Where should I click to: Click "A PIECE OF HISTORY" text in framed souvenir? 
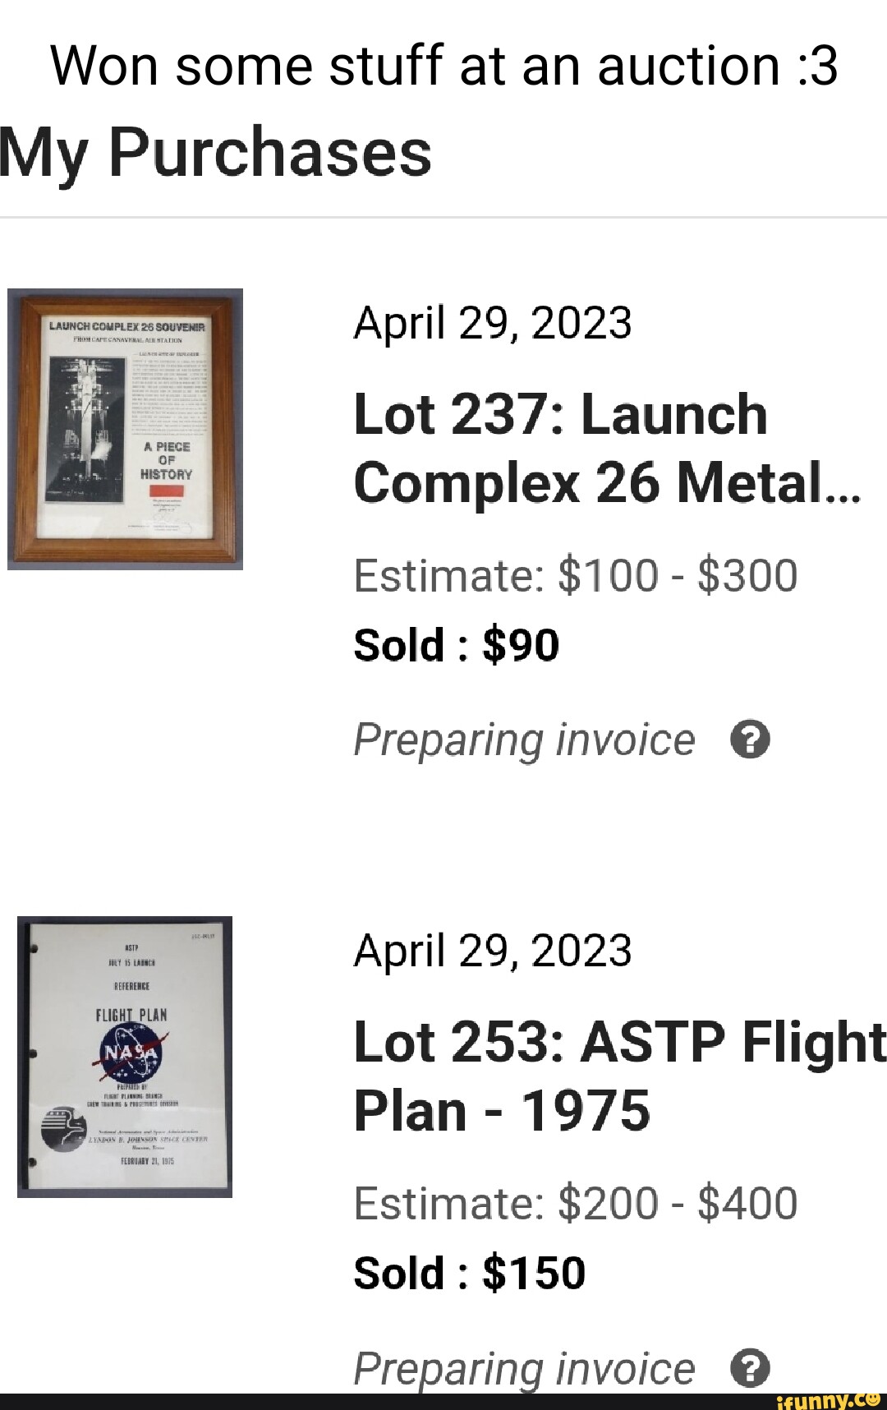(x=166, y=460)
